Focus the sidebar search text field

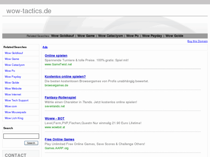pyautogui.click(x=21, y=136)
